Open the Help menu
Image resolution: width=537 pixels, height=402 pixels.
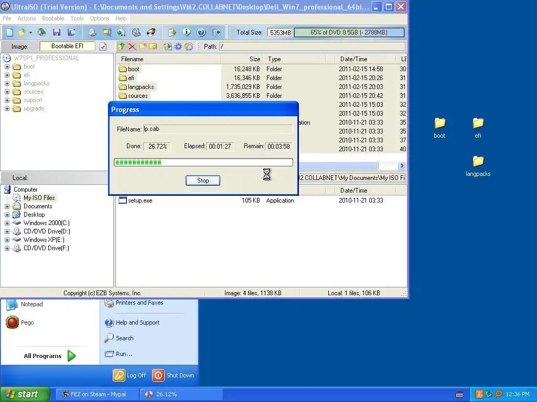coord(121,18)
